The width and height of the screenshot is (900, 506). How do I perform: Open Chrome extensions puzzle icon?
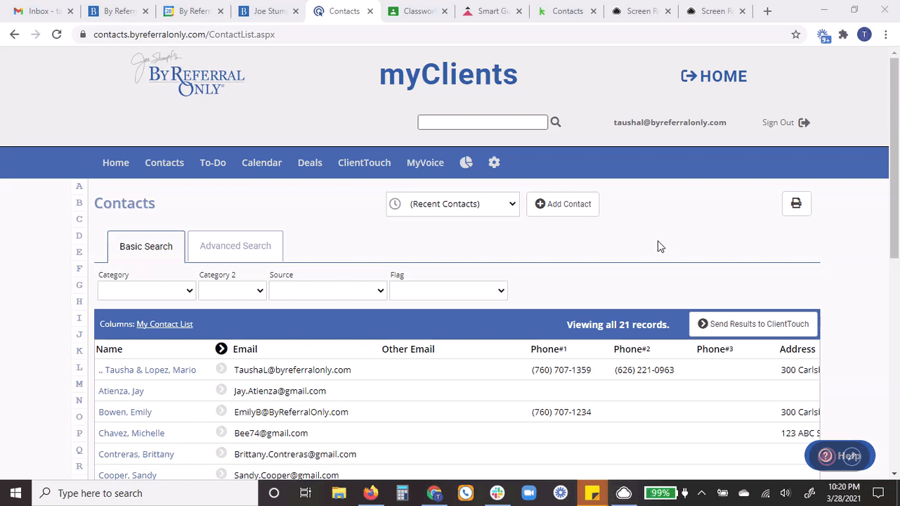843,34
